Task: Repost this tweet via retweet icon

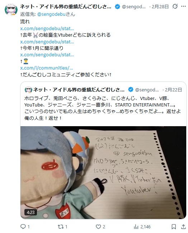Action: coord(61,227)
